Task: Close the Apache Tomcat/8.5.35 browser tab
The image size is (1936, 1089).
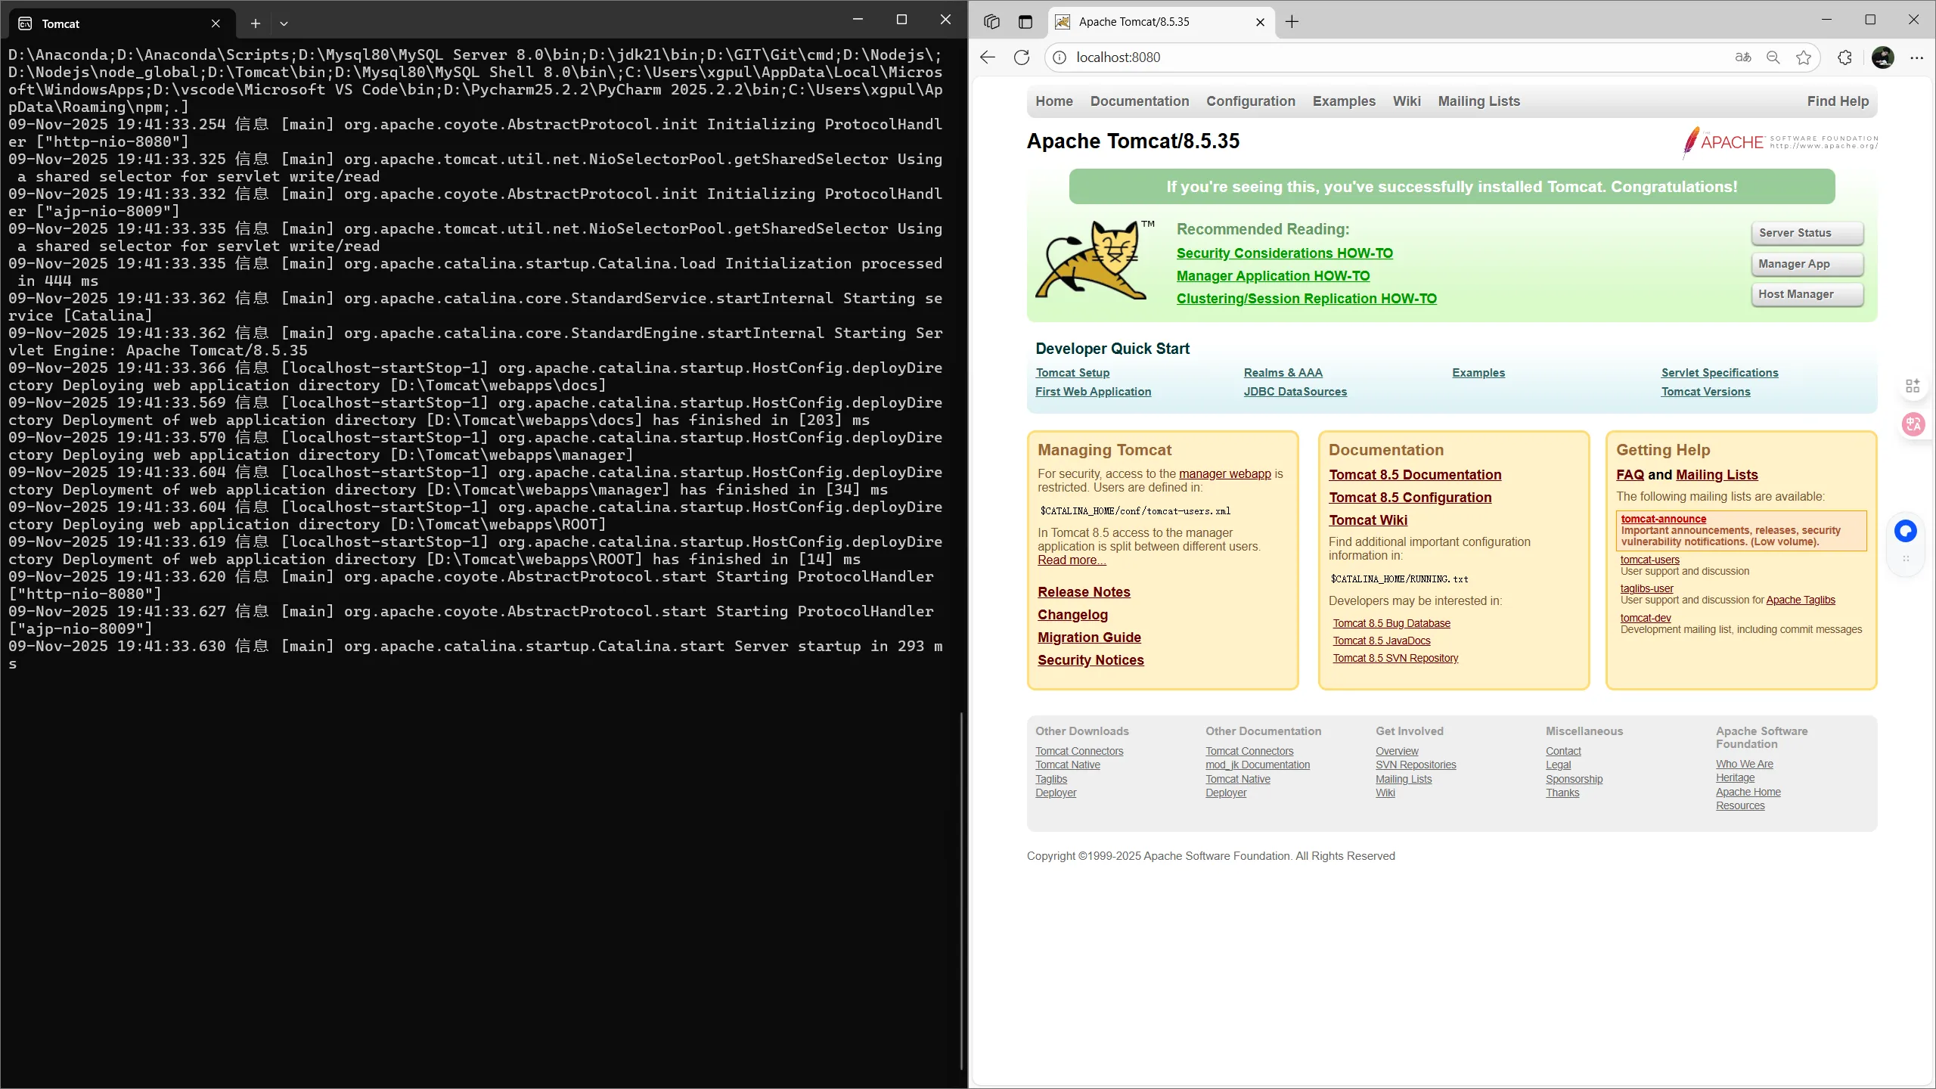Action: click(x=1260, y=22)
